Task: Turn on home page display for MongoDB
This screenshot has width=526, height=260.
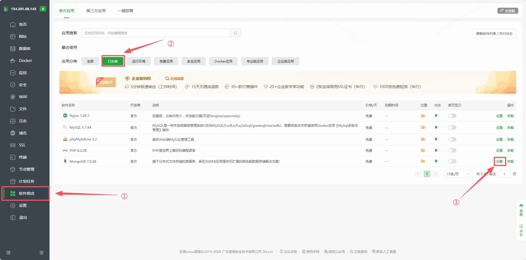Action: coord(452,161)
